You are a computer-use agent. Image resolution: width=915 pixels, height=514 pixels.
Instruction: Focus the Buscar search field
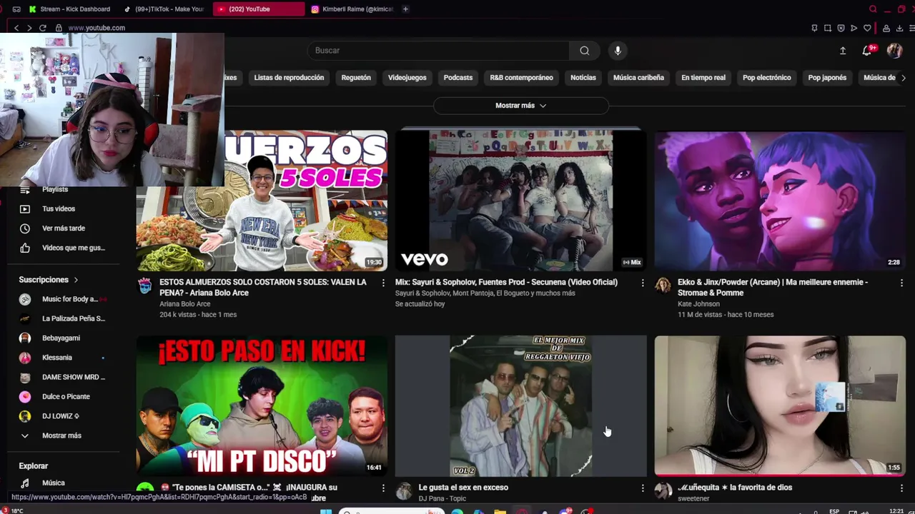tap(439, 51)
